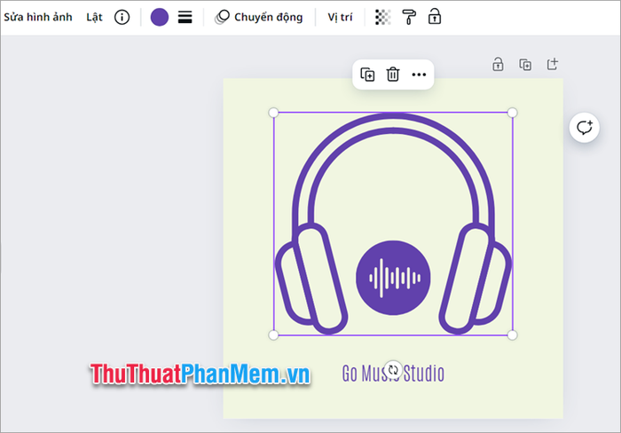Click the top-left selection resize handle
Image resolution: width=621 pixels, height=433 pixels.
click(273, 113)
